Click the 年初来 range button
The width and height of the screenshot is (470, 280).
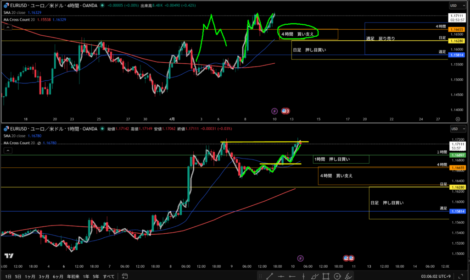click(73, 276)
